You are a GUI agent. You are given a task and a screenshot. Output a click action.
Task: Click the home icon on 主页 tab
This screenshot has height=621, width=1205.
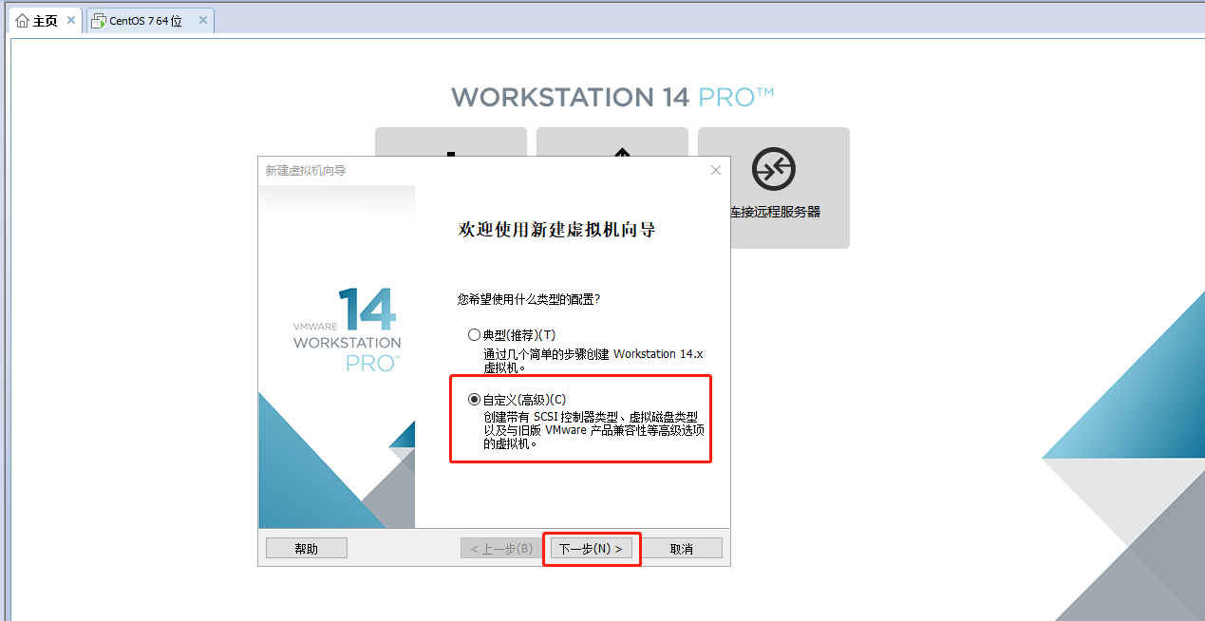22,21
